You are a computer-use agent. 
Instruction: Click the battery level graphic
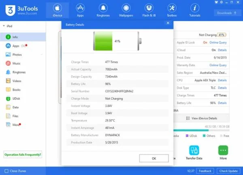pyautogui.click(x=117, y=41)
